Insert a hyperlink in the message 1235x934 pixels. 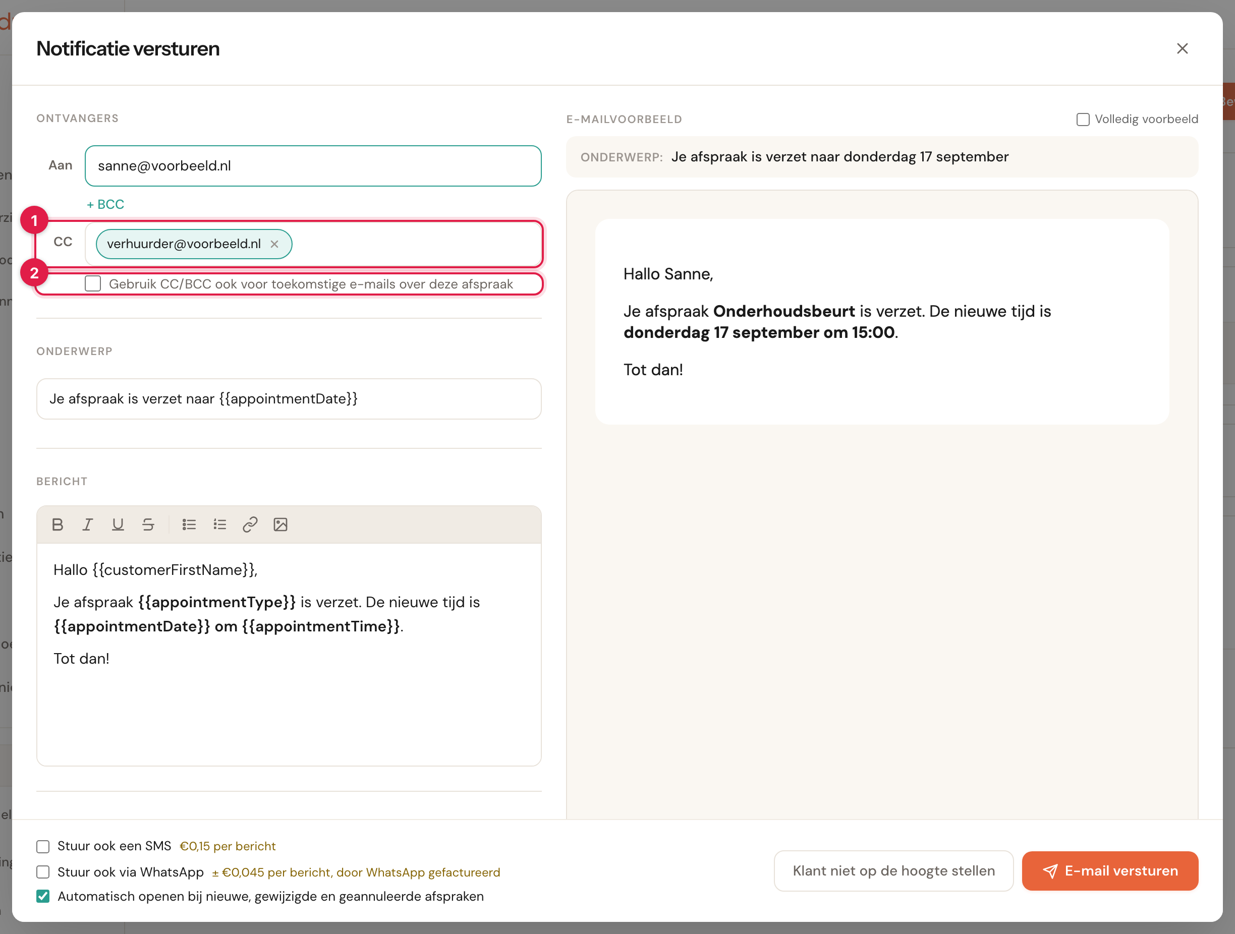250,524
